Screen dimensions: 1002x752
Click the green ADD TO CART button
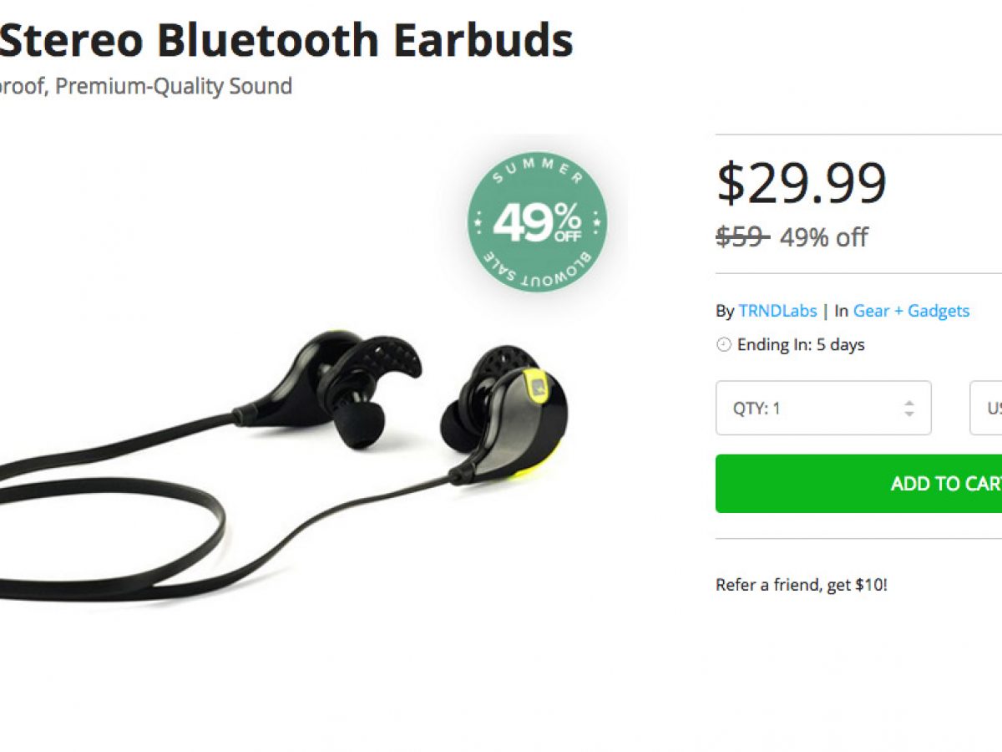(x=858, y=484)
